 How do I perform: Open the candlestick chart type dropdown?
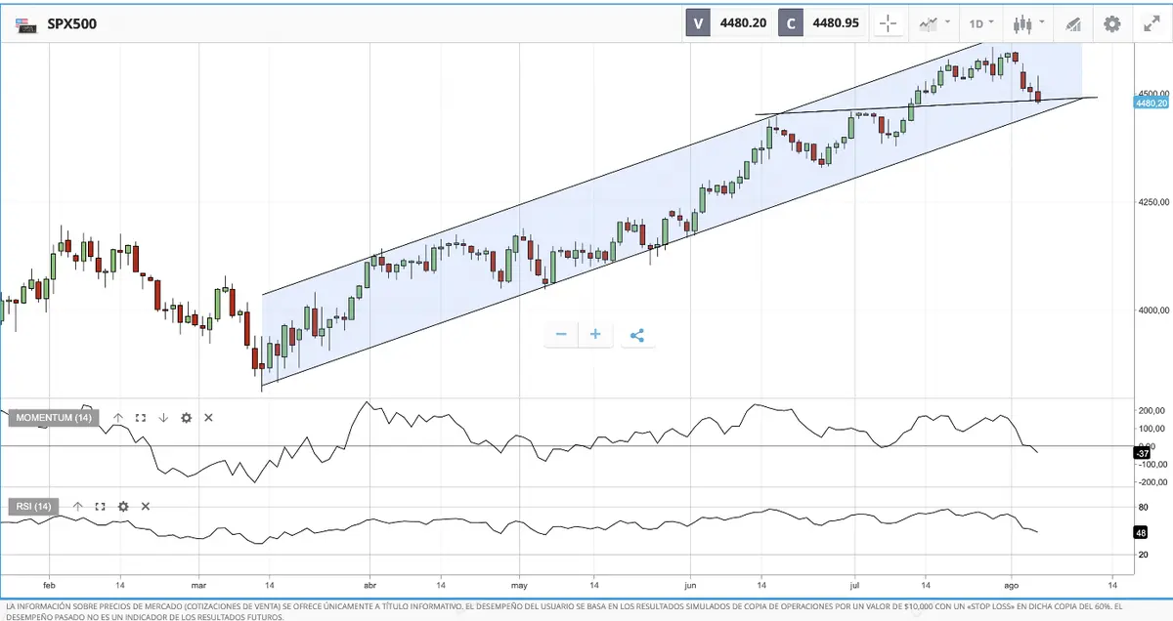[1028, 23]
